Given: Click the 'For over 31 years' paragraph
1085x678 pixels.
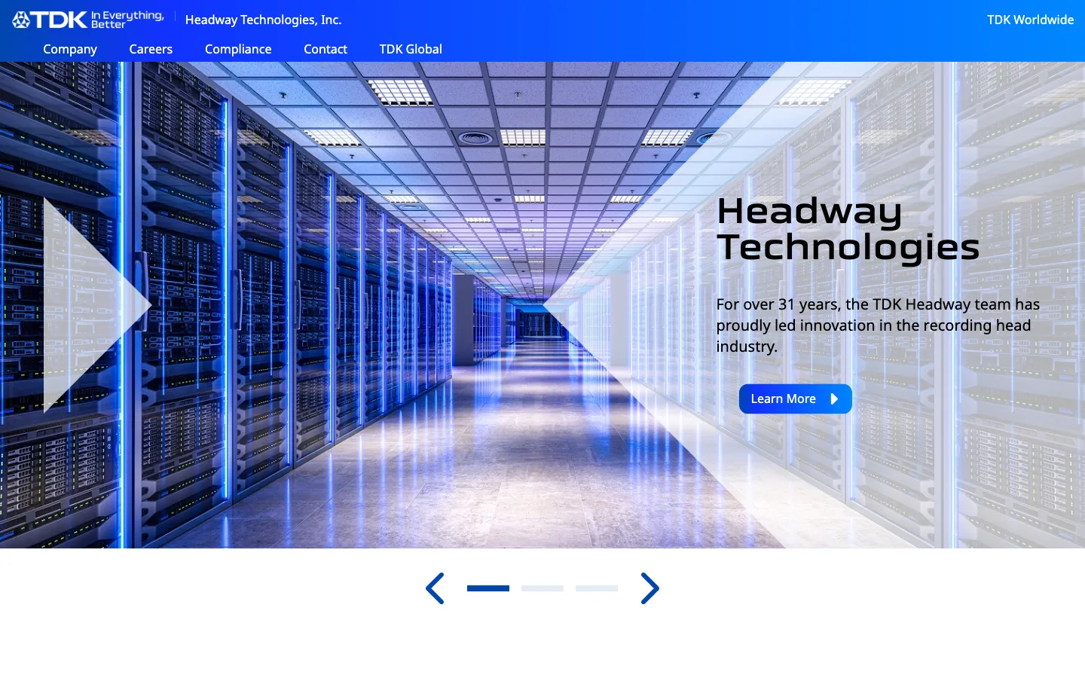Looking at the screenshot, I should pos(878,325).
